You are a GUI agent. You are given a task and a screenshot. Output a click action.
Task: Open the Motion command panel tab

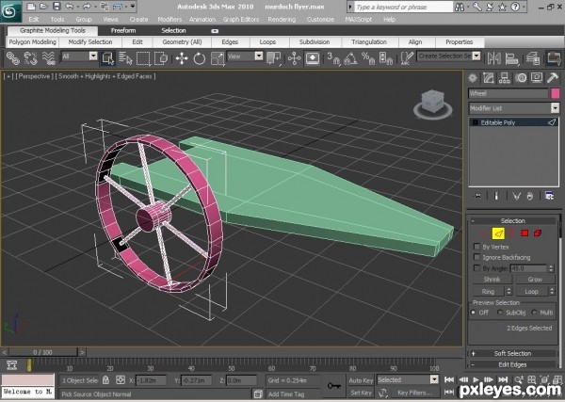pyautogui.click(x=521, y=78)
